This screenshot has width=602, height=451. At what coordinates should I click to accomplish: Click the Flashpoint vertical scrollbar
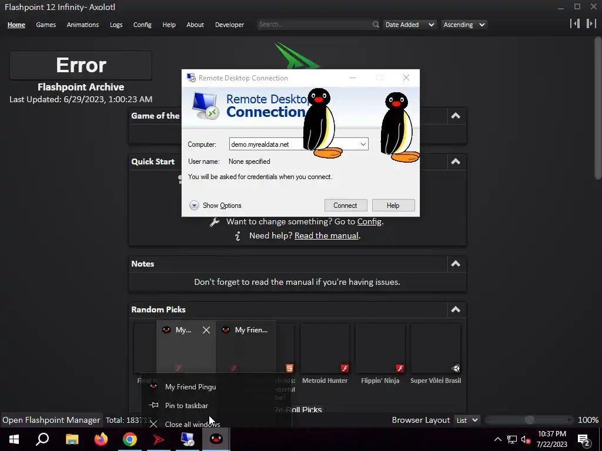[x=597, y=108]
